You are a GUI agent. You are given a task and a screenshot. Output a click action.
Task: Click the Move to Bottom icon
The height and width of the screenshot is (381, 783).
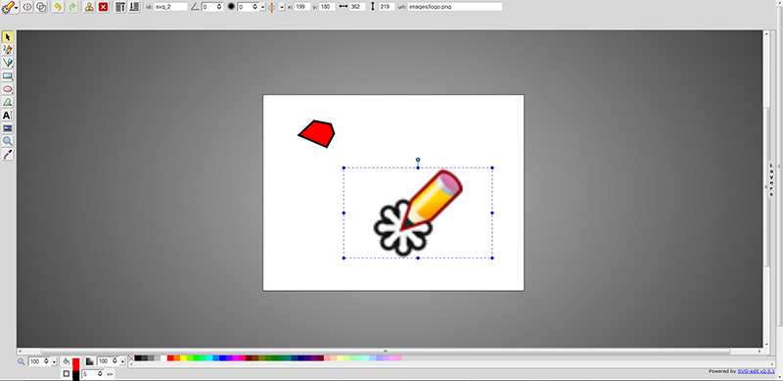pyautogui.click(x=134, y=7)
